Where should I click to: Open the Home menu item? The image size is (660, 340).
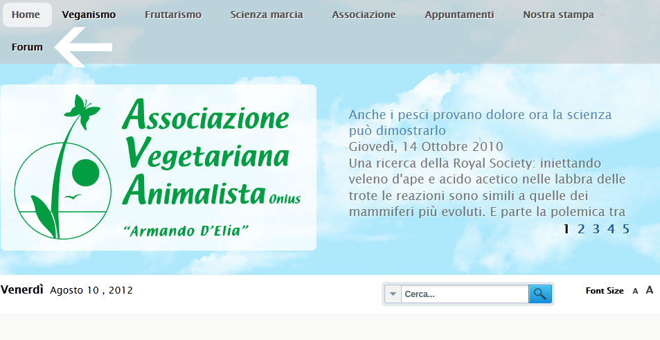pos(27,15)
